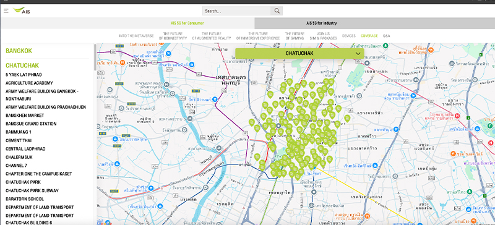Viewport: 495px width, 225px height.
Task: Click the Search input field
Action: point(236,11)
